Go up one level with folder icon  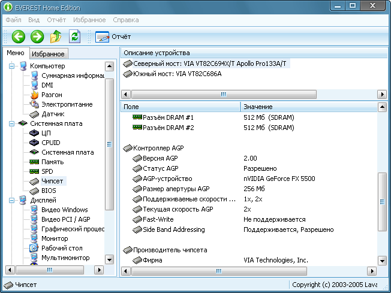[x=56, y=37]
